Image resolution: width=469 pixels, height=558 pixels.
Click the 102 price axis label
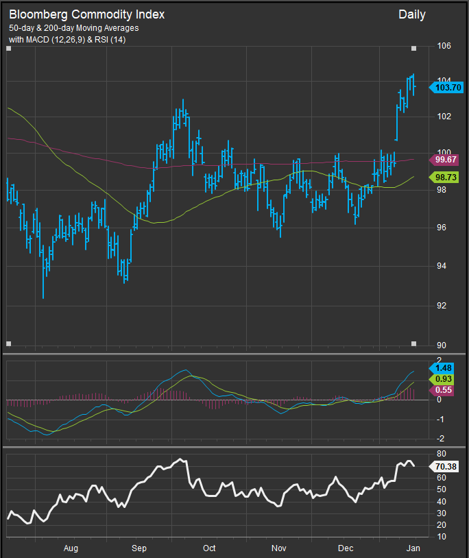pyautogui.click(x=444, y=117)
